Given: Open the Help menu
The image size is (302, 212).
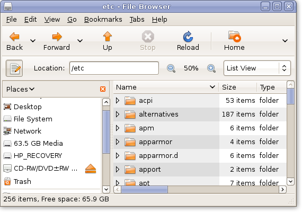Looking at the screenshot, I should pos(159,20).
